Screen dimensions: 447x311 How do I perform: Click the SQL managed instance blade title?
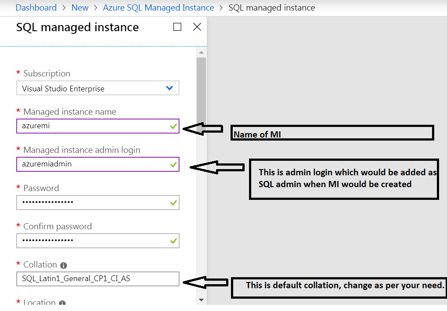point(77,27)
